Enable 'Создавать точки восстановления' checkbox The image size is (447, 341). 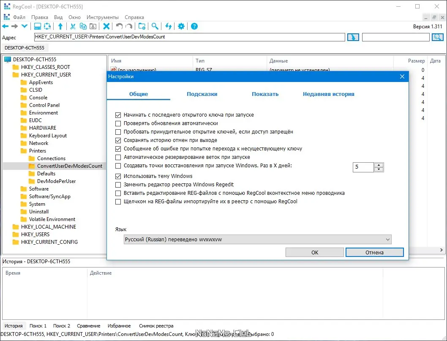[x=118, y=166]
